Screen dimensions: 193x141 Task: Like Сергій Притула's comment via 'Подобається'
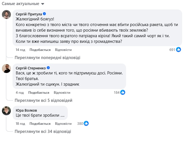(x=40, y=50)
